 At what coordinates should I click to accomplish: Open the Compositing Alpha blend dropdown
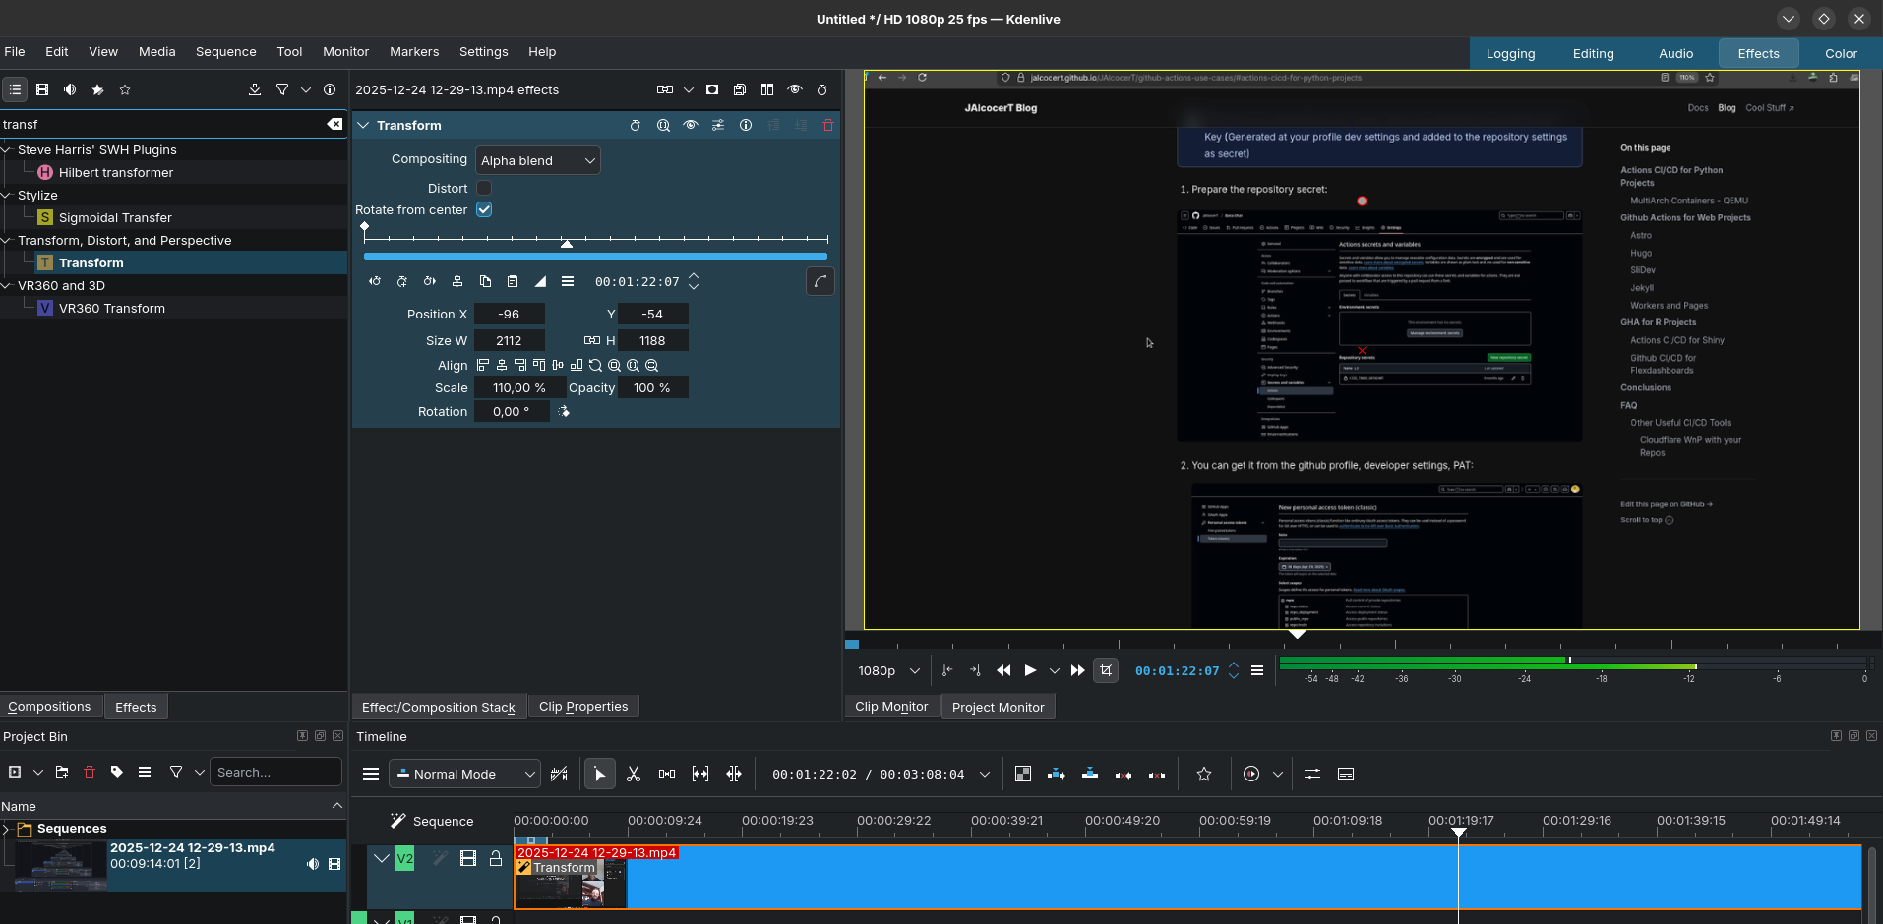(537, 160)
